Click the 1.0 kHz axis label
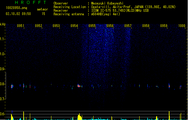Image resolution: width=188 pixels, height=120 pixels. click(x=2, y=54)
